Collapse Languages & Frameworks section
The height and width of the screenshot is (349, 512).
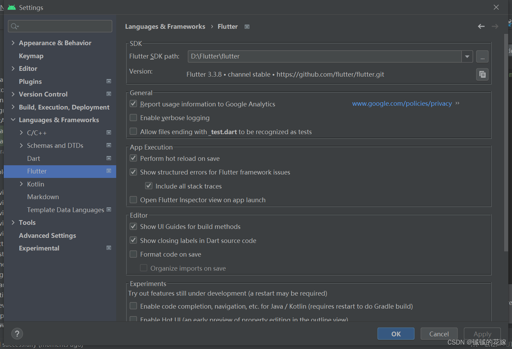point(13,120)
